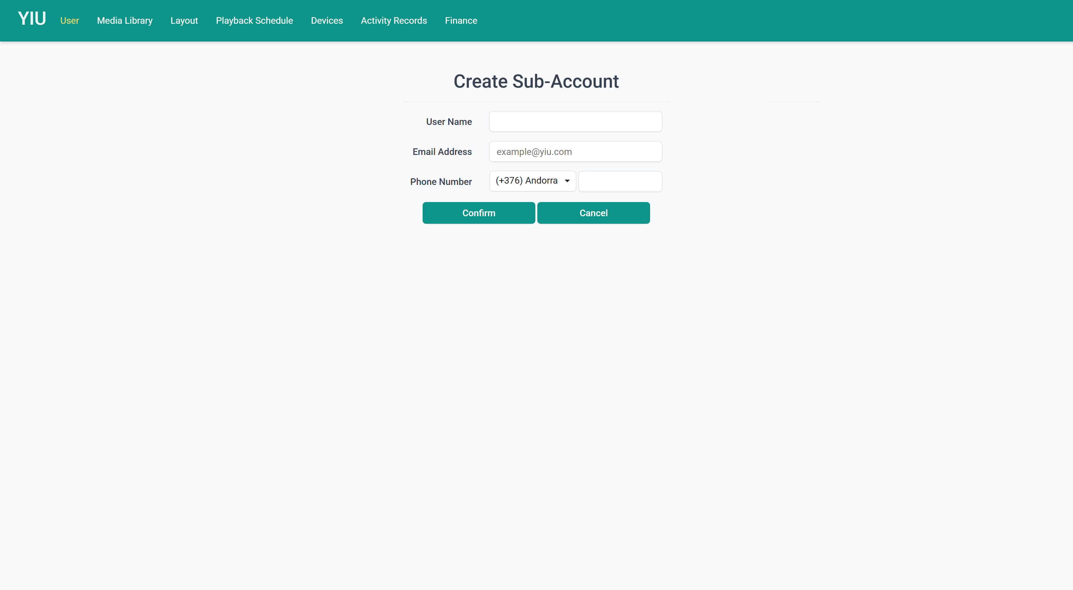Open the Devices page
This screenshot has height=590, width=1073.
coord(327,20)
